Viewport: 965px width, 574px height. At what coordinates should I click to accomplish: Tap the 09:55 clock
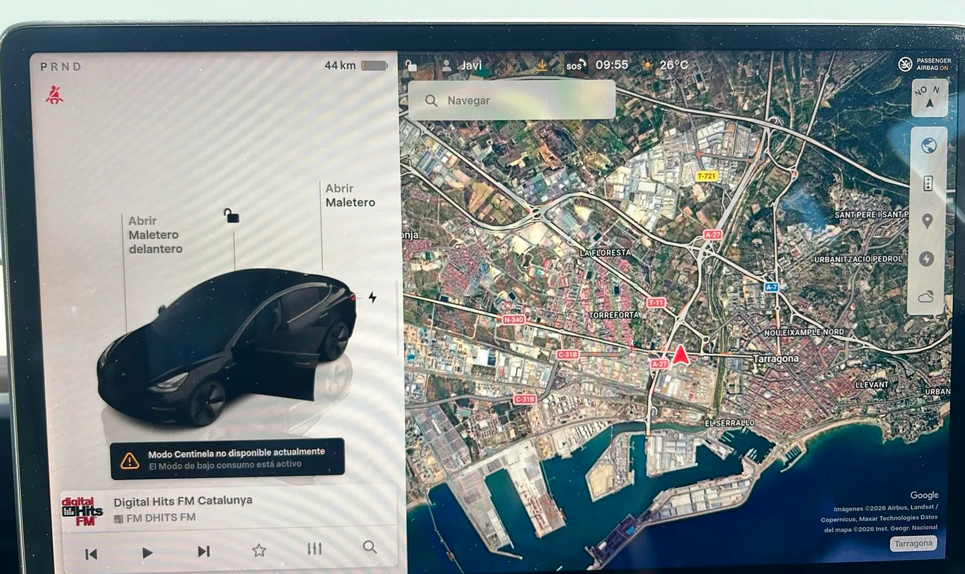612,65
